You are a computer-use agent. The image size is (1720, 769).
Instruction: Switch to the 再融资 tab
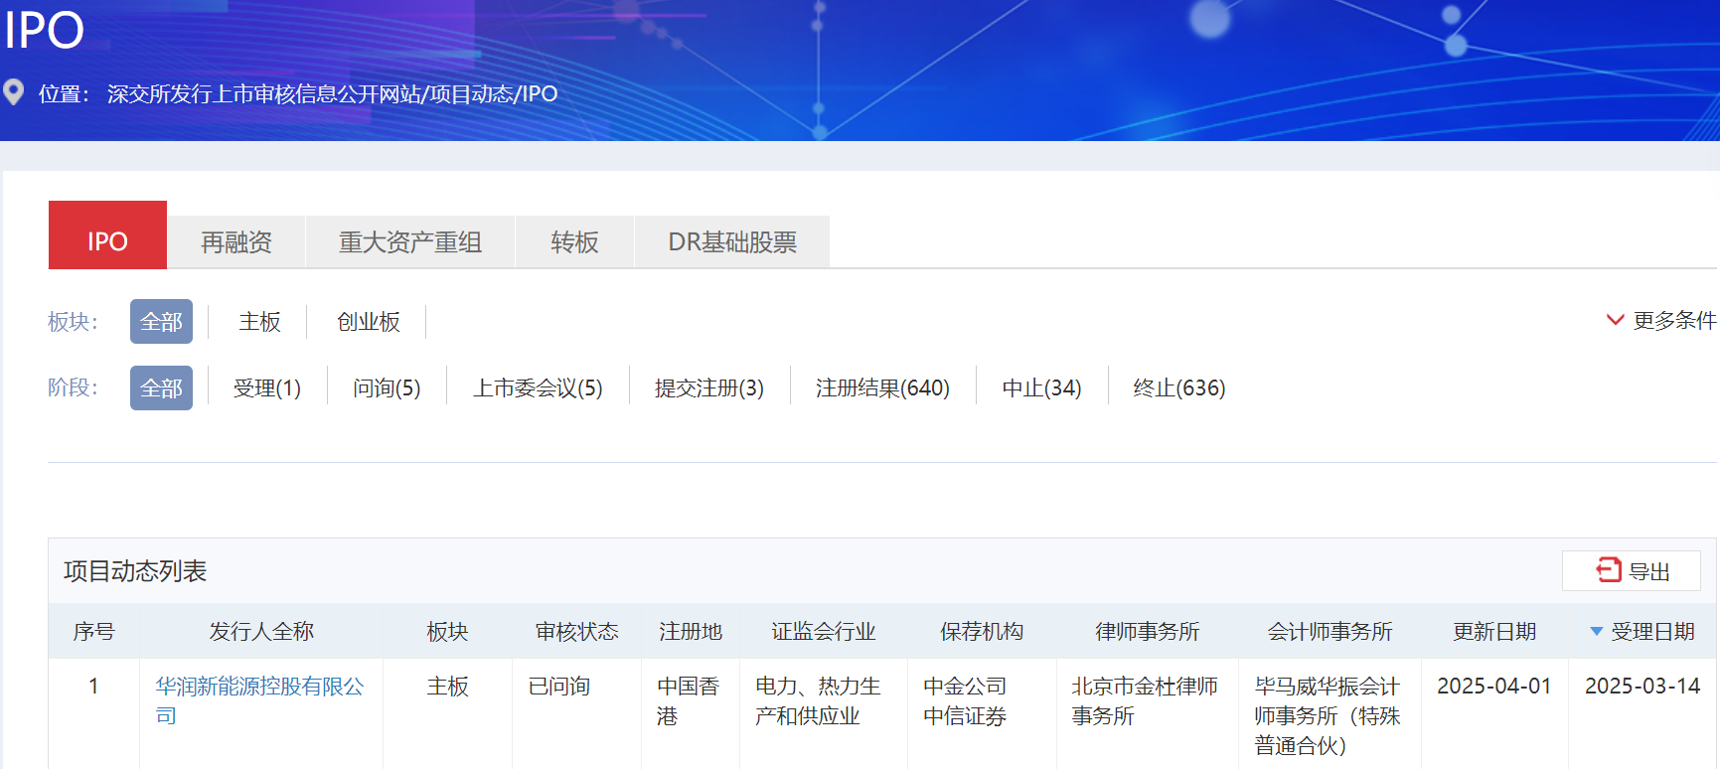(236, 241)
